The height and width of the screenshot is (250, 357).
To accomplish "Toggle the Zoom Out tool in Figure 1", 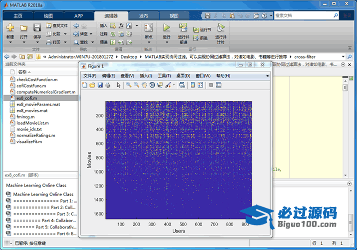I will click(137, 85).
